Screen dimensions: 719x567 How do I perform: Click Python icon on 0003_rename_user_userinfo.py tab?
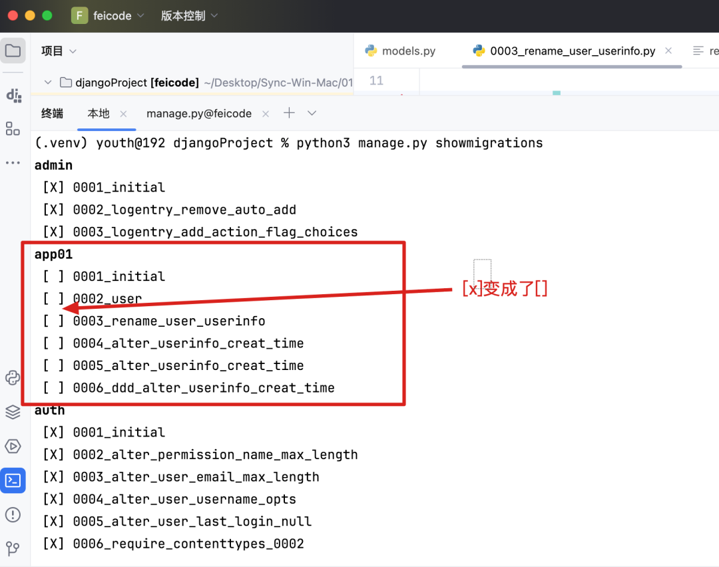tap(479, 51)
